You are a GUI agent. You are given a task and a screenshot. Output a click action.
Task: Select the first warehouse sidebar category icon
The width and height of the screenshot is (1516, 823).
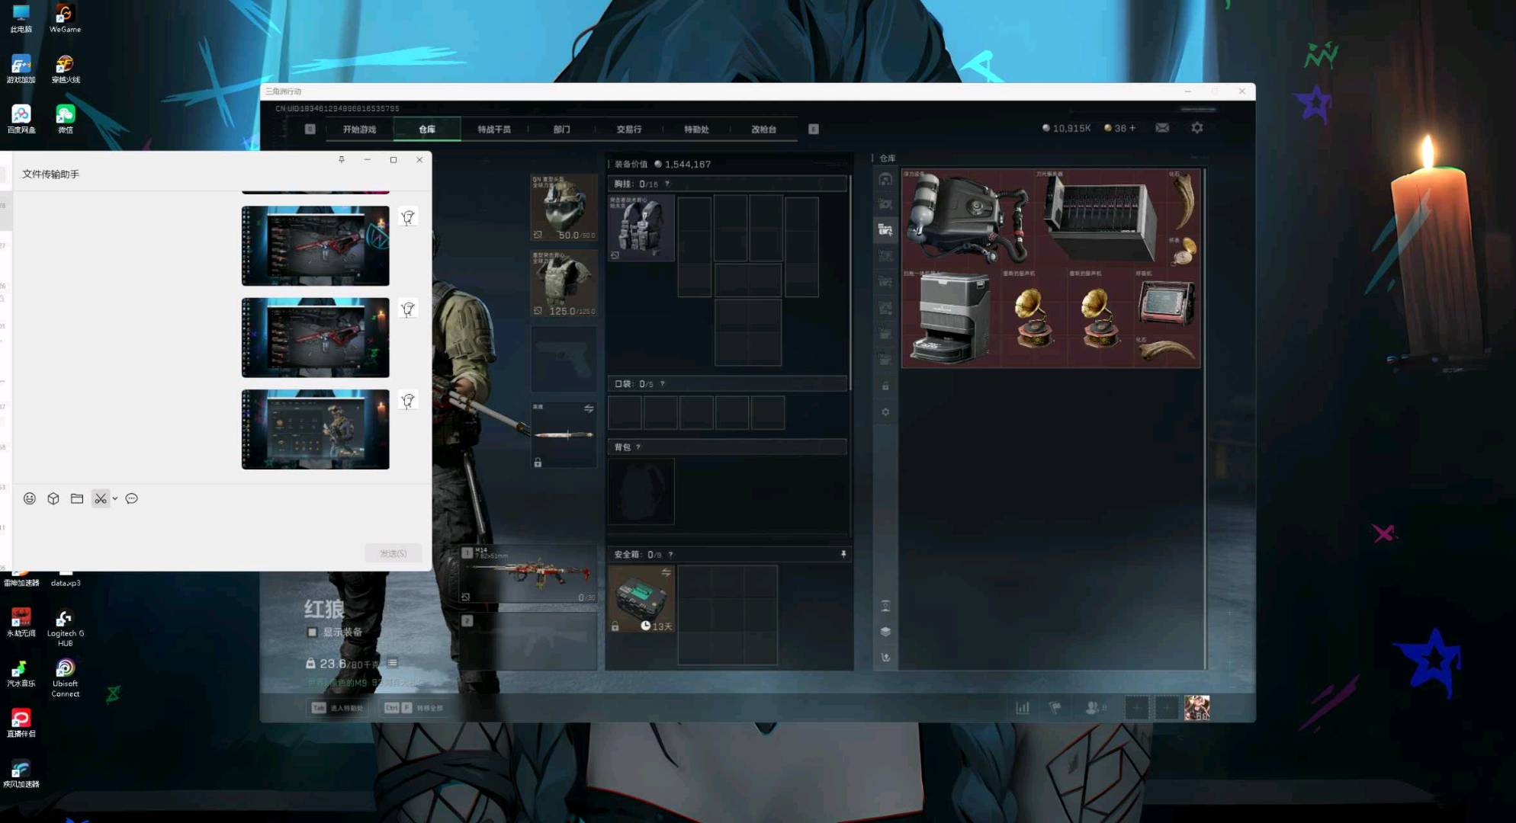point(885,179)
